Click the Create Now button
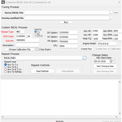122x122 pixels. [86, 49]
